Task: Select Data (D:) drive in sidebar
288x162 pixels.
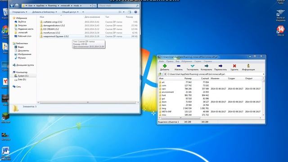Action: click(22, 80)
